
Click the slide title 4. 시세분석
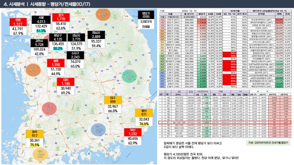coord(14,4)
